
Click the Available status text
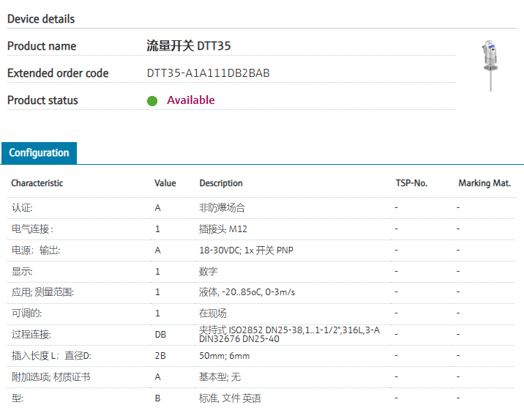pos(191,100)
